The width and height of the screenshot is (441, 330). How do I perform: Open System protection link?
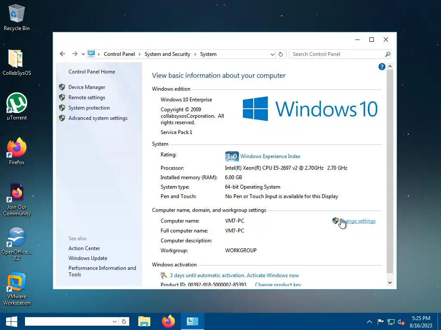point(89,108)
